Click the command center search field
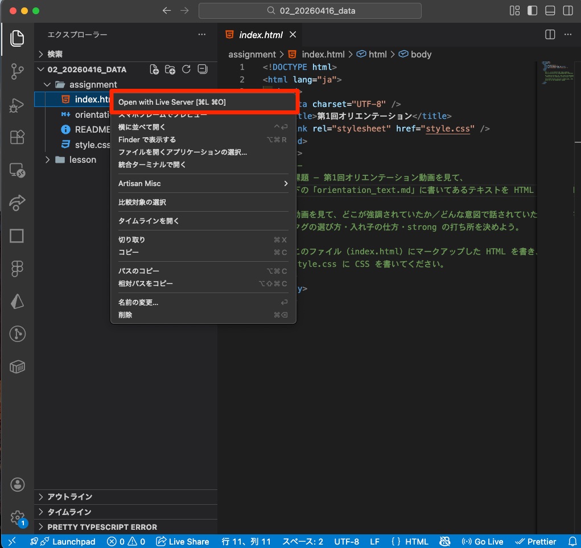This screenshot has height=548, width=581. click(x=310, y=11)
